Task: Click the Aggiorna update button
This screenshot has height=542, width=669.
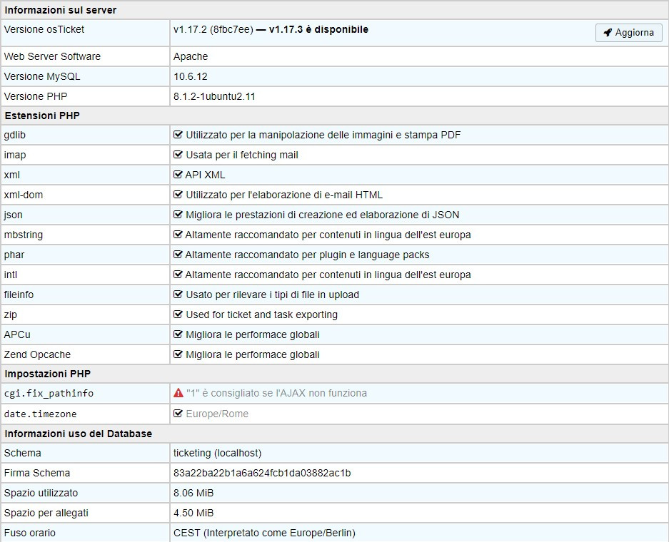Action: click(628, 33)
